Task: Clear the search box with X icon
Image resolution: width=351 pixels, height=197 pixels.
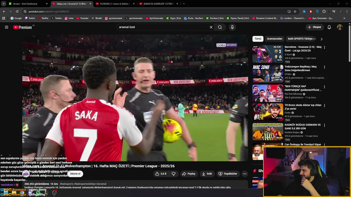Action: tap(211, 27)
